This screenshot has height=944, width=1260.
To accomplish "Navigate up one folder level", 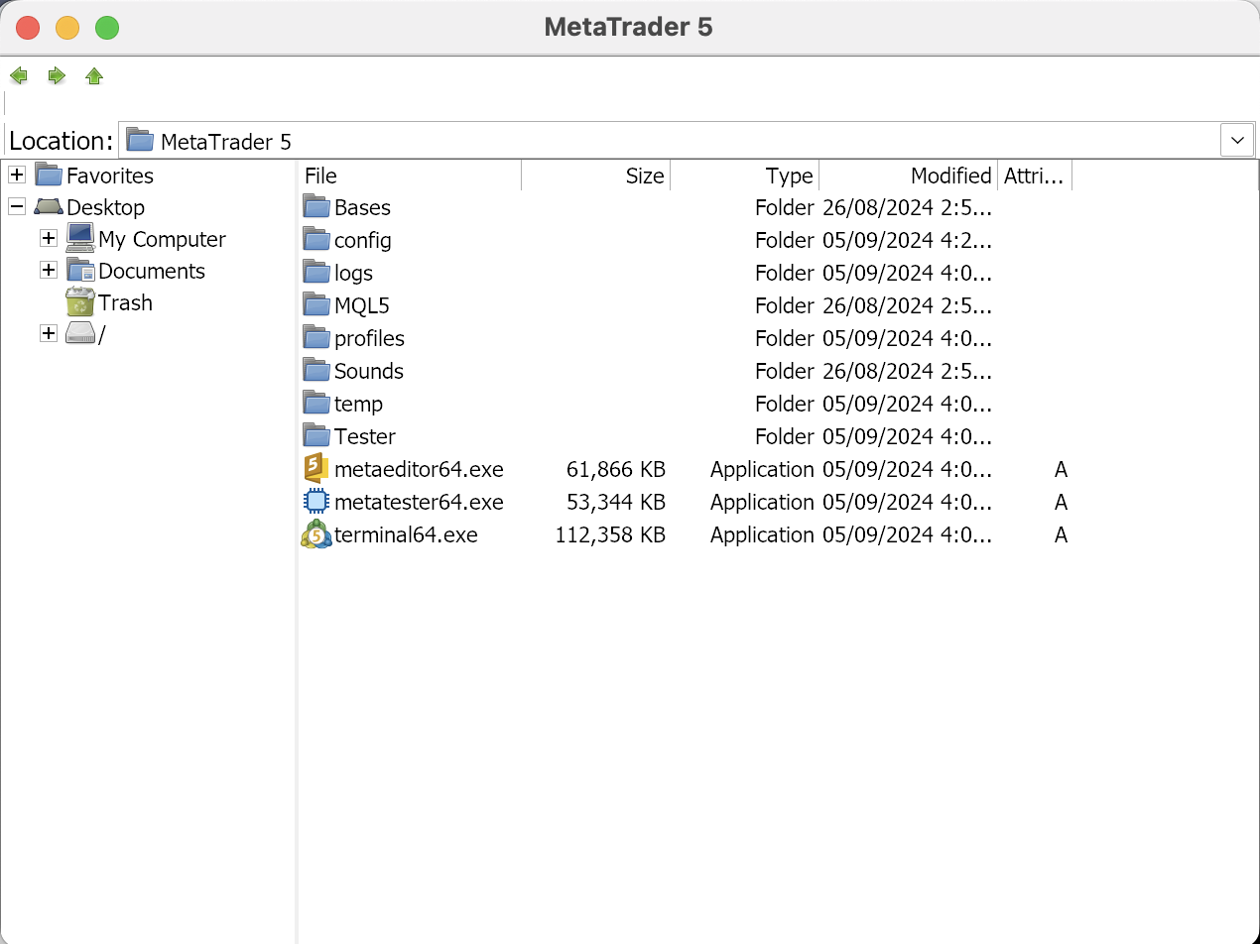I will coord(94,75).
